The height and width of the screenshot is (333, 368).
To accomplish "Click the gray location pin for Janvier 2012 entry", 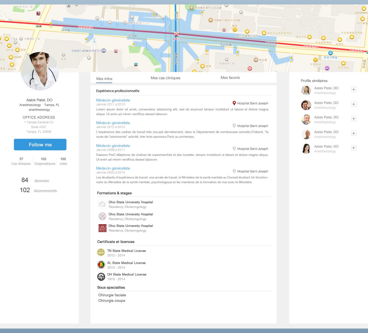I will click(234, 126).
